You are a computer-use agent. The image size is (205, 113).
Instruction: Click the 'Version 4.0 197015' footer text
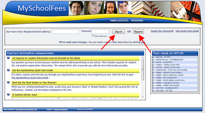tap(85, 109)
